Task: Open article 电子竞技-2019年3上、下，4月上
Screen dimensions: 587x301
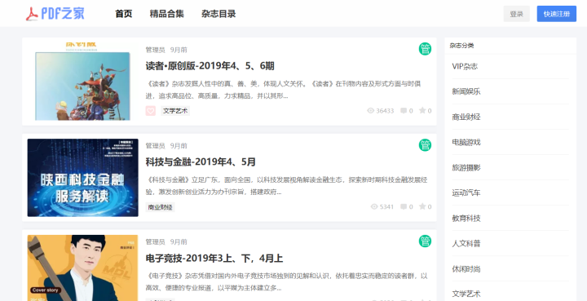Action: click(214, 259)
